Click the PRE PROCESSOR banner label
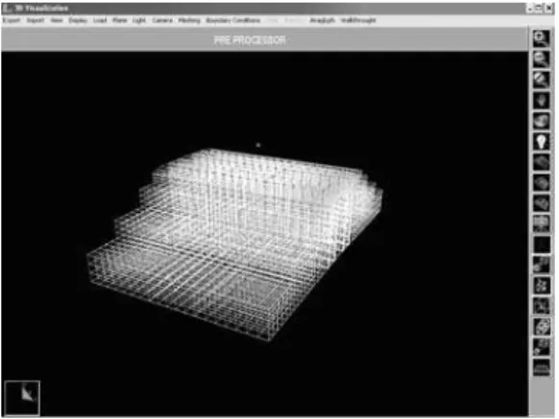The width and height of the screenshot is (559, 419). pos(250,40)
